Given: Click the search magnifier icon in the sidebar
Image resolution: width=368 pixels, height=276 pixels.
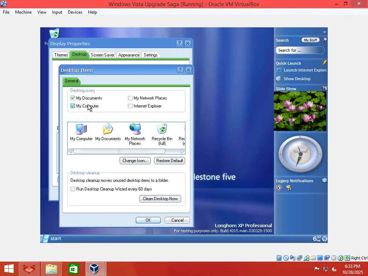Looking at the screenshot, I should coord(325,40).
